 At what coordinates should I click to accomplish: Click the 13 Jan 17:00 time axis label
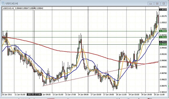[x=71, y=95]
